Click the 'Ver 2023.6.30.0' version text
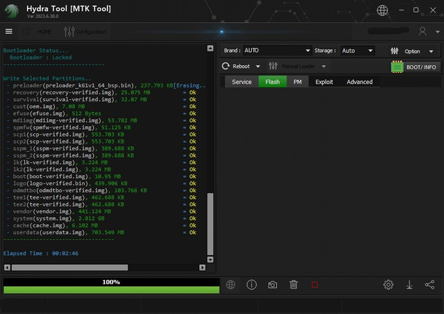The width and height of the screenshot is (444, 314). (x=43, y=17)
